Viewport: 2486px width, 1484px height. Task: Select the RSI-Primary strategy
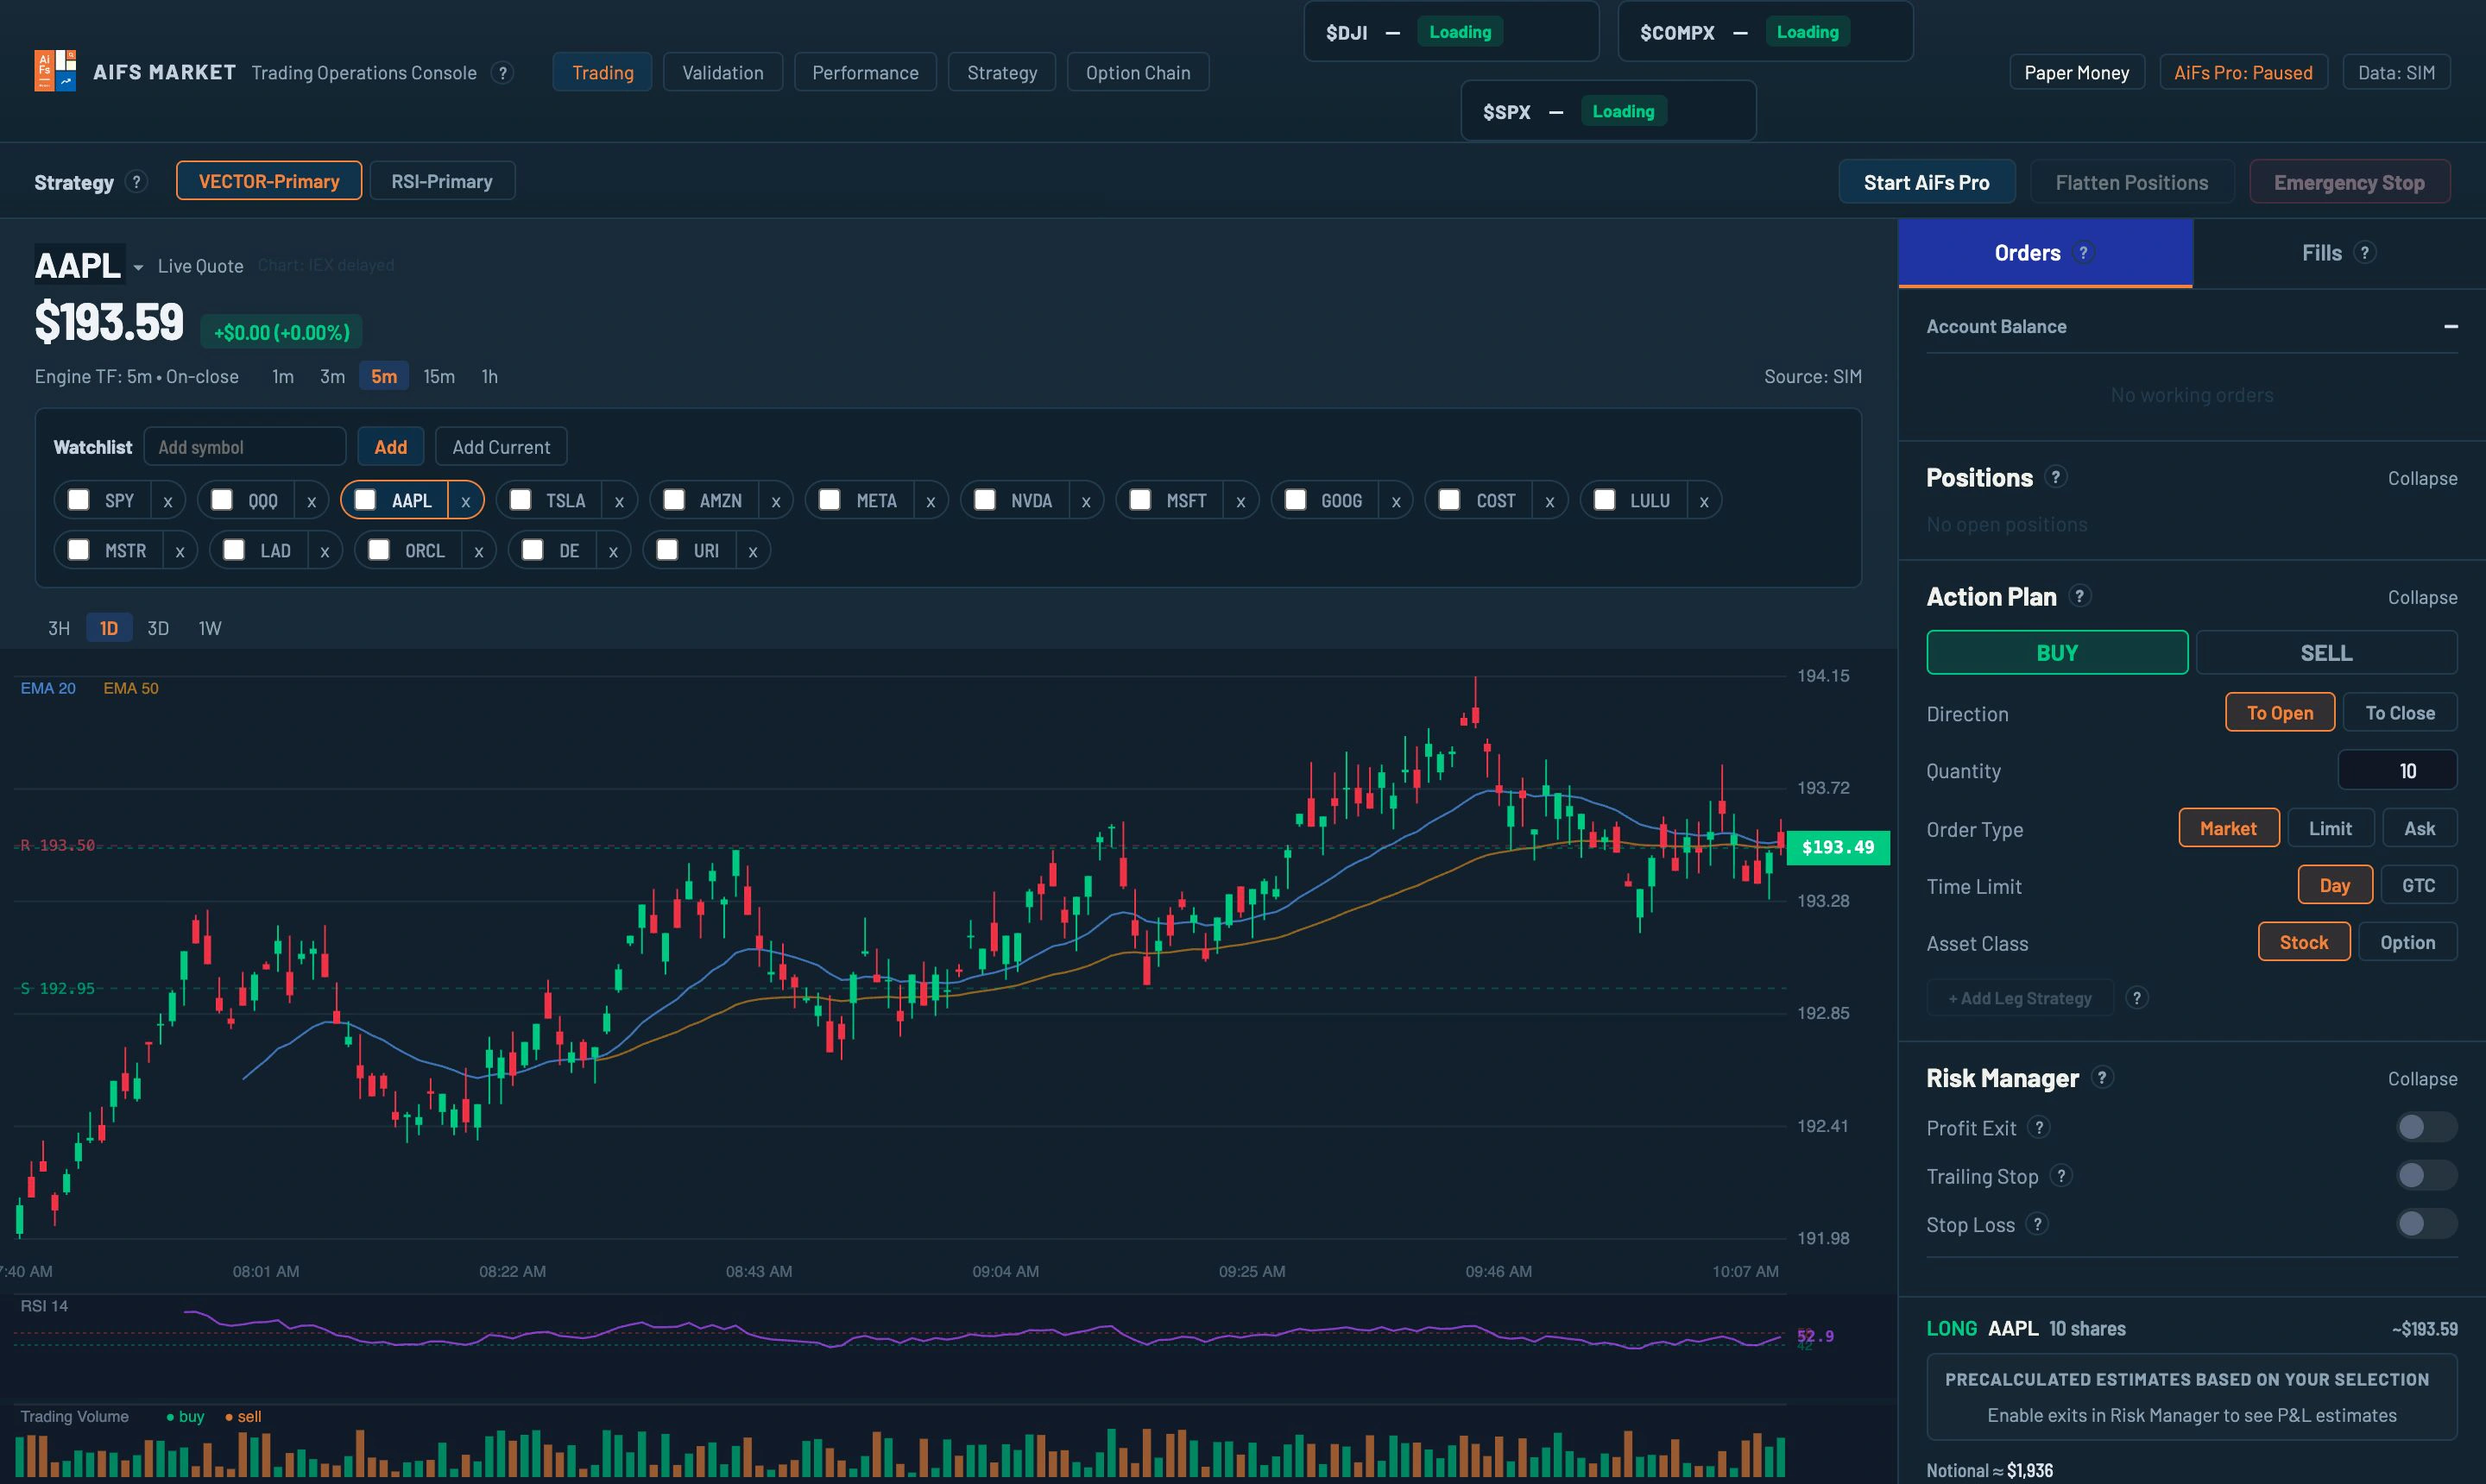442,181
